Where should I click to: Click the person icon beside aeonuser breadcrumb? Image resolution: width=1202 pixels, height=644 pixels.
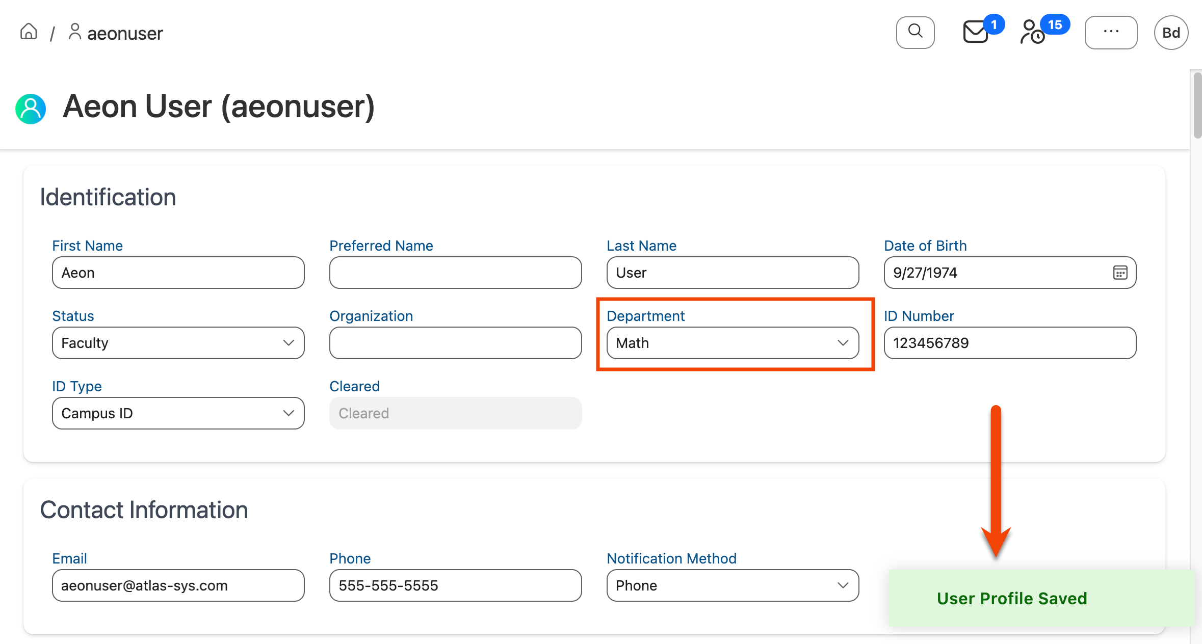coord(75,32)
